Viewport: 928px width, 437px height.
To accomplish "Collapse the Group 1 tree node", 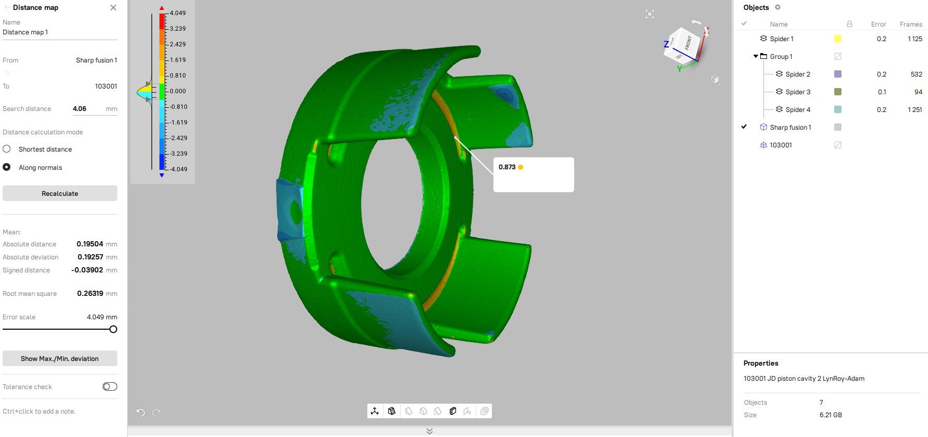I will coord(756,56).
